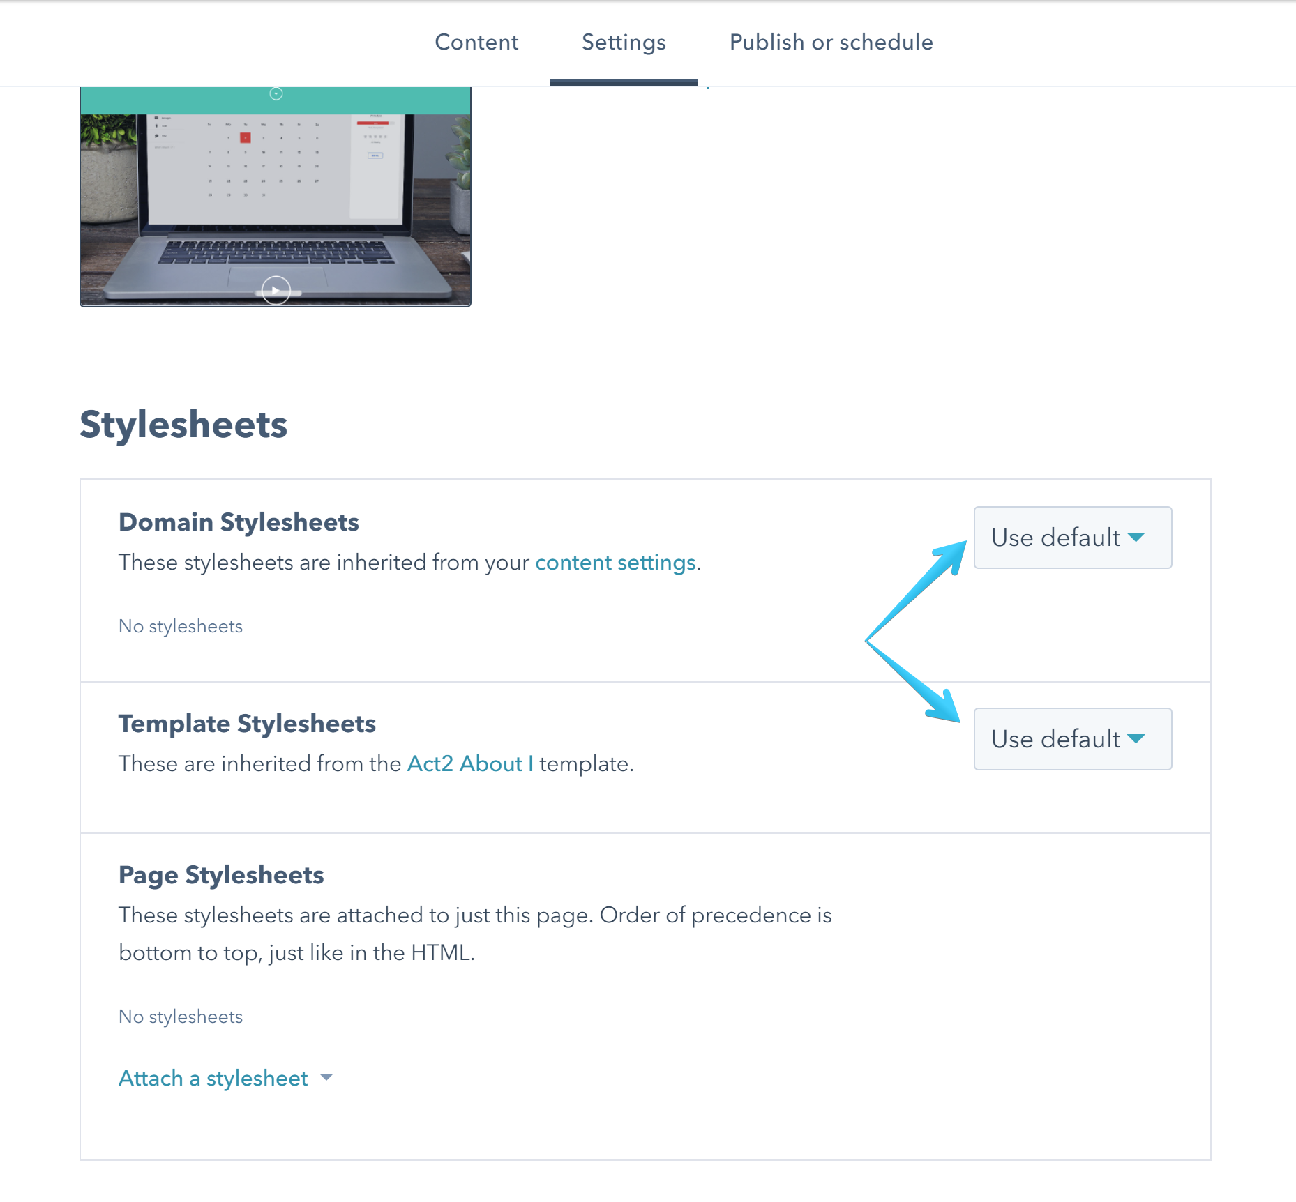Click the Use default button for Domain Stylesheets
1296x1202 pixels.
1072,538
